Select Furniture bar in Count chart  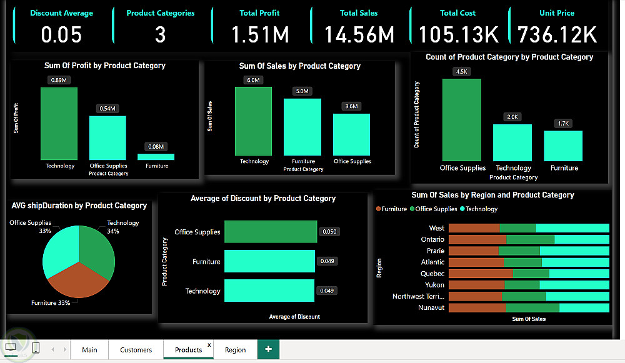[x=563, y=146]
